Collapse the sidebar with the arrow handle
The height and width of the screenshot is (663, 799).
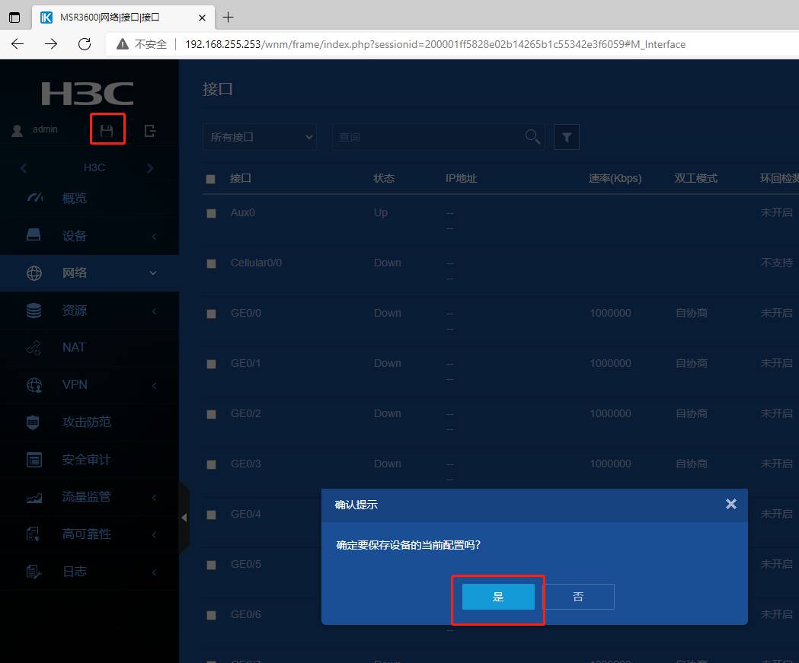[184, 518]
